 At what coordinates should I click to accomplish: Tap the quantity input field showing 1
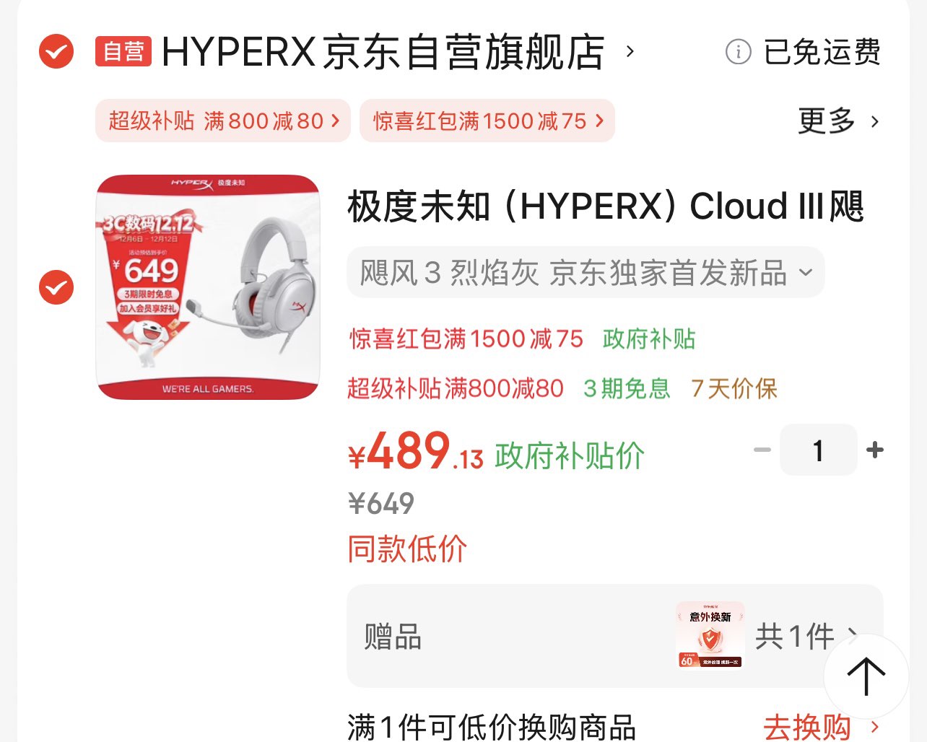pos(819,450)
